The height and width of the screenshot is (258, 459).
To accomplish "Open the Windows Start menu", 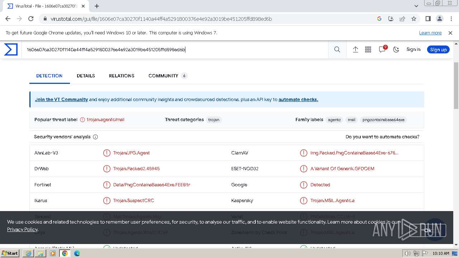I will pyautogui.click(x=10, y=253).
